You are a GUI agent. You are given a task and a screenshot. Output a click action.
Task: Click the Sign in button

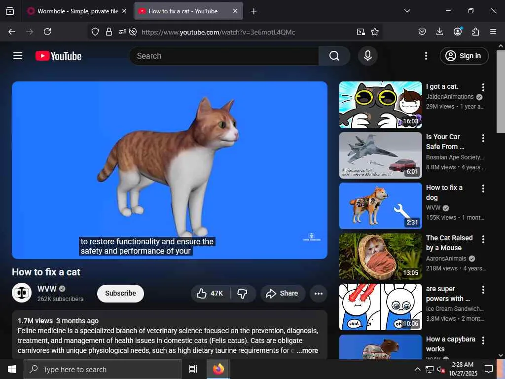tap(464, 56)
